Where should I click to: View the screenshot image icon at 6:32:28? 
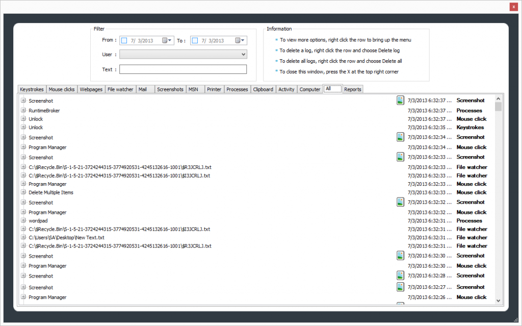coord(401,276)
